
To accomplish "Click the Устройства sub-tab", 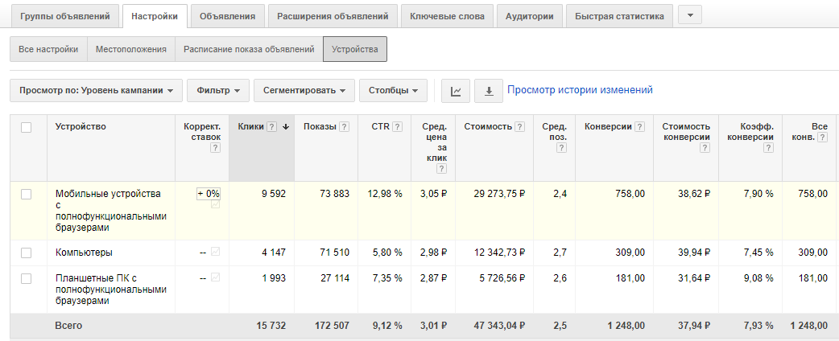I will [x=355, y=49].
